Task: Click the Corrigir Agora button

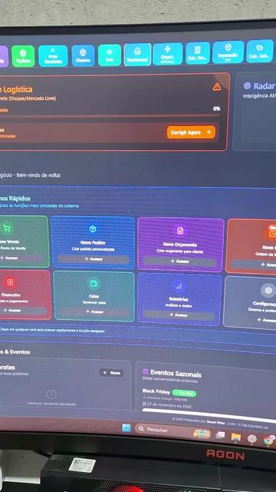Action: coord(191,132)
